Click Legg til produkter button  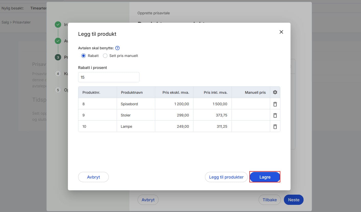click(x=226, y=177)
